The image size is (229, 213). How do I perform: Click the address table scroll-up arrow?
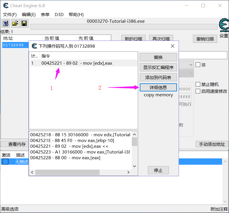click(225, 161)
